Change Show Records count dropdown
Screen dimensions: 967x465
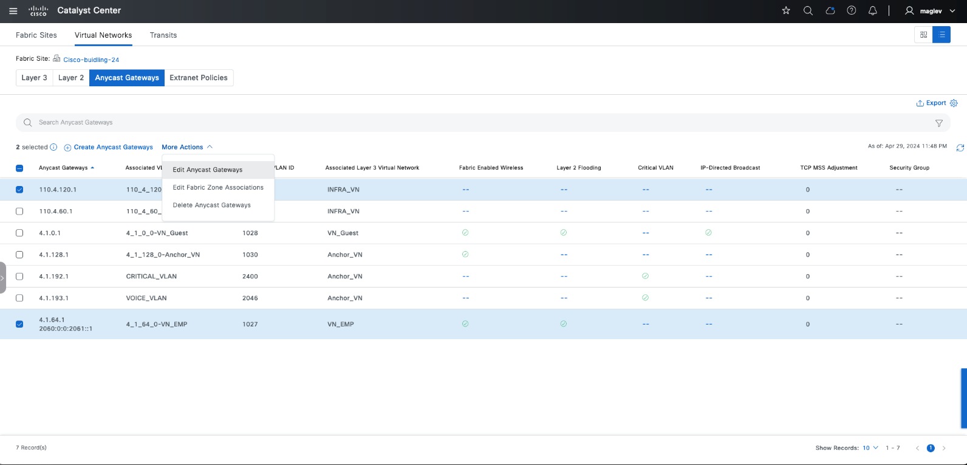pos(870,448)
